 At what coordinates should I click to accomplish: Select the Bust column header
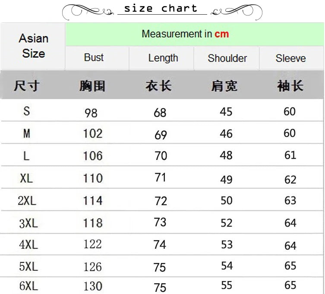coord(94,58)
